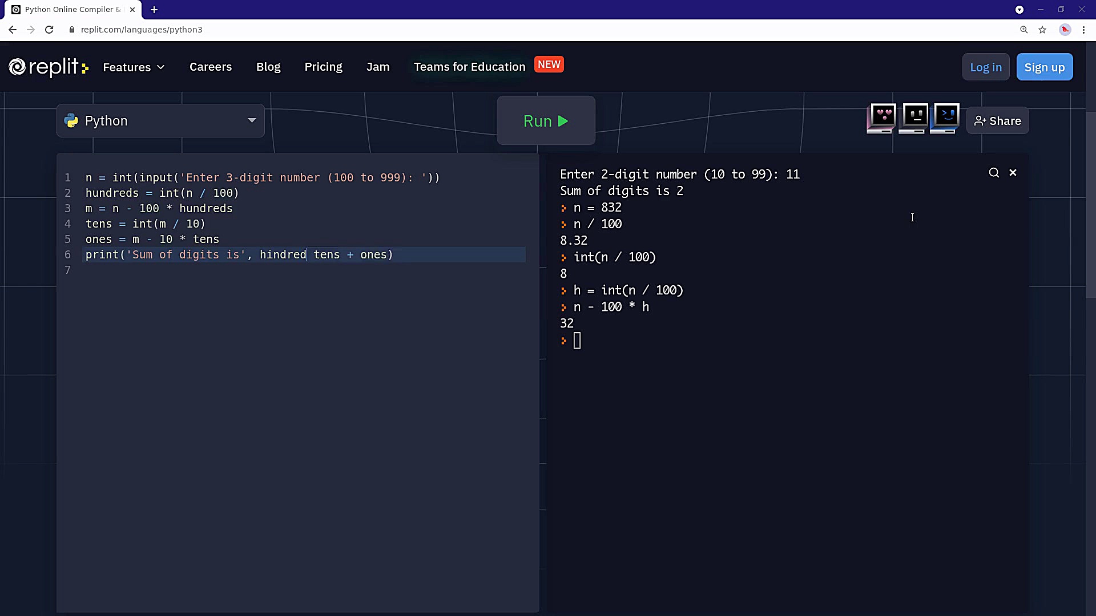Open the Careers page
Viewport: 1096px width, 616px height.
[x=211, y=67]
